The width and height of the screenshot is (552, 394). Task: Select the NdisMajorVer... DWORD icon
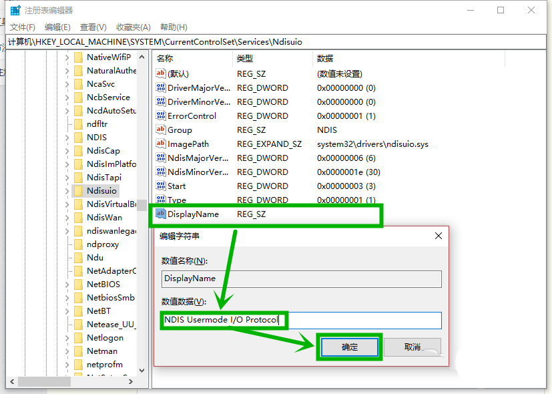161,158
